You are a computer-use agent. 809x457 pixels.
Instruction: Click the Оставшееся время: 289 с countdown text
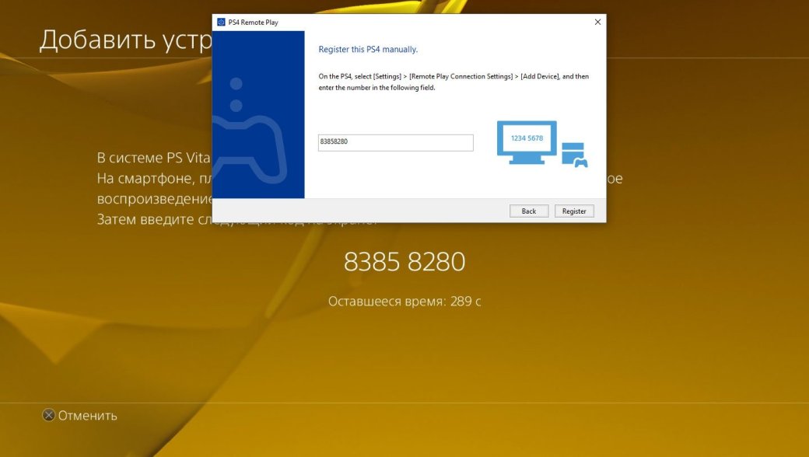pos(404,302)
